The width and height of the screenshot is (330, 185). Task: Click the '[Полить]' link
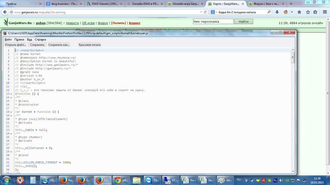[118, 23]
